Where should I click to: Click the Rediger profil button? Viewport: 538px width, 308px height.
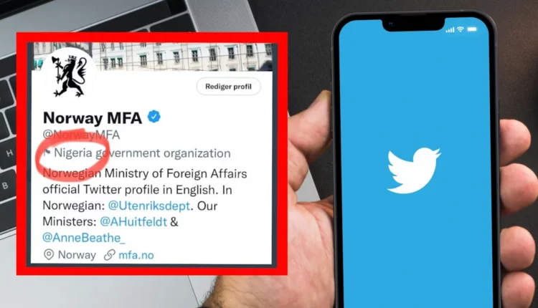coord(229,87)
